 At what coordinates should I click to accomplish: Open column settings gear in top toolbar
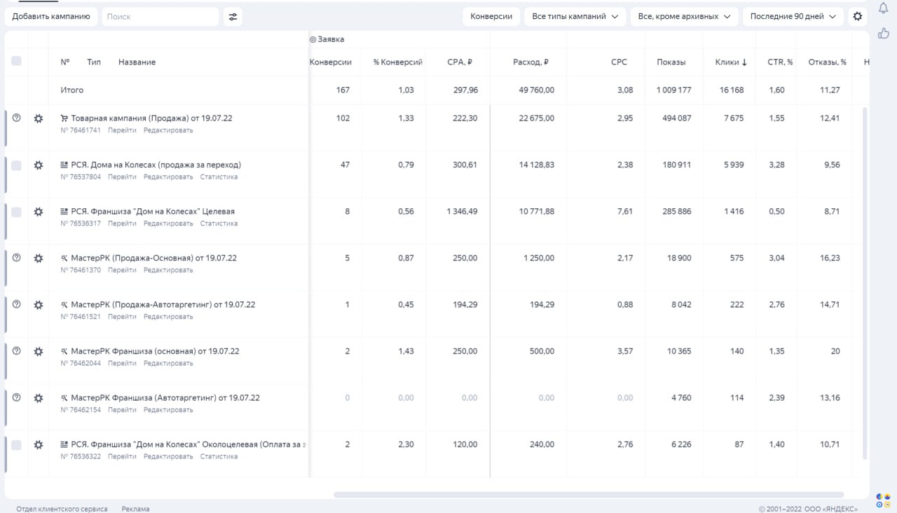(857, 16)
